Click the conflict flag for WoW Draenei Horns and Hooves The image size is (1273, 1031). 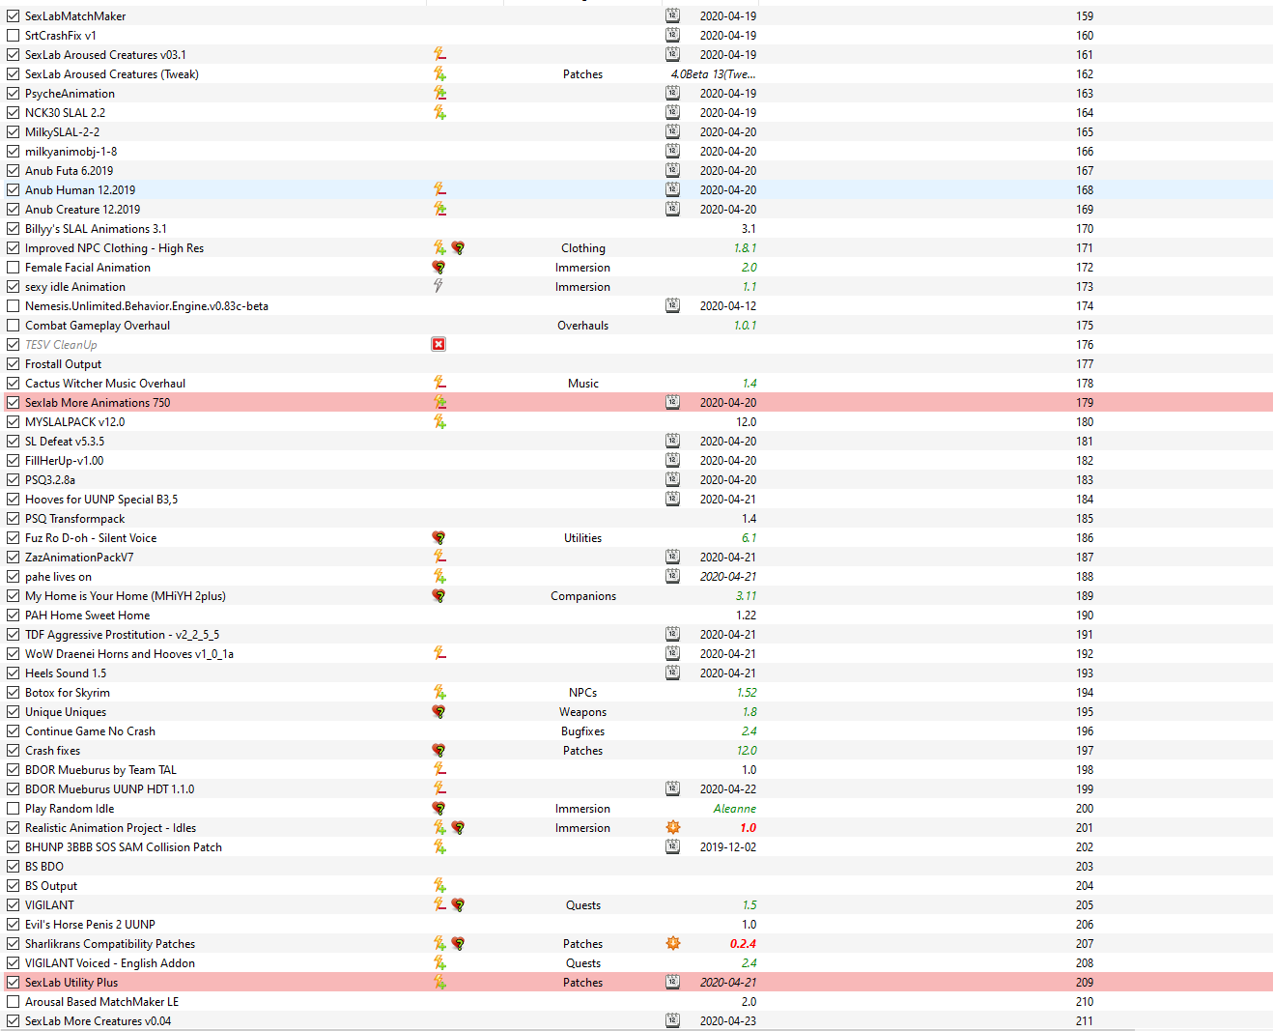tap(439, 654)
